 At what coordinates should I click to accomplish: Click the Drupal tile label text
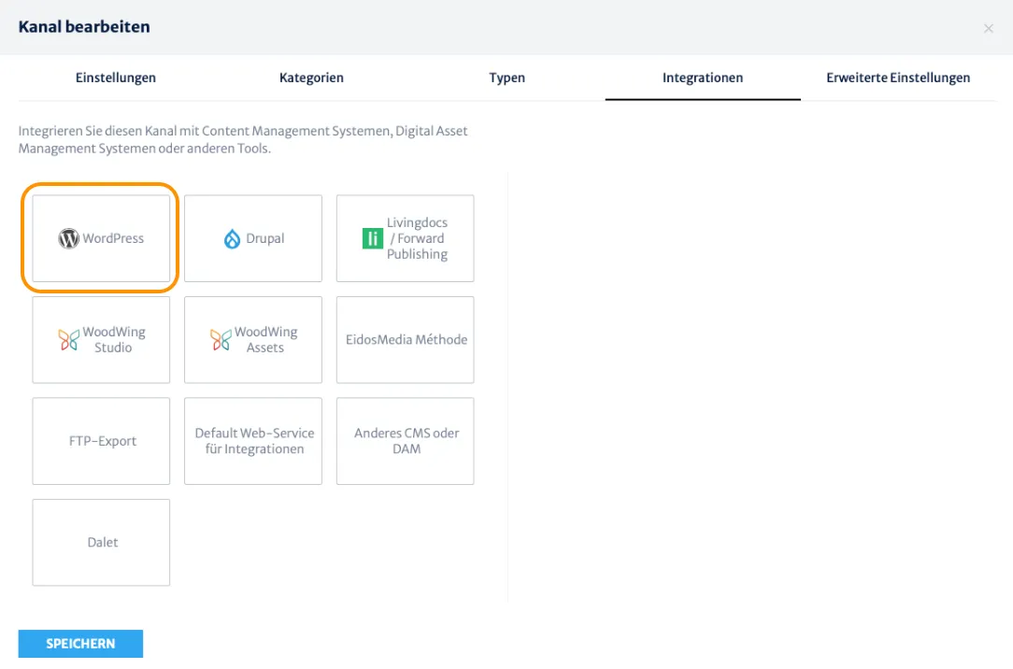click(264, 238)
